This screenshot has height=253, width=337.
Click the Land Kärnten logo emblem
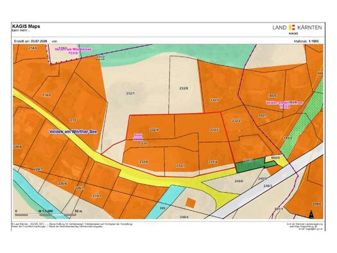[292, 28]
